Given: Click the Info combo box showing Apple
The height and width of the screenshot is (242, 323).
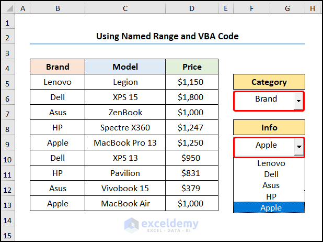Looking at the screenshot, I should pos(269,147).
